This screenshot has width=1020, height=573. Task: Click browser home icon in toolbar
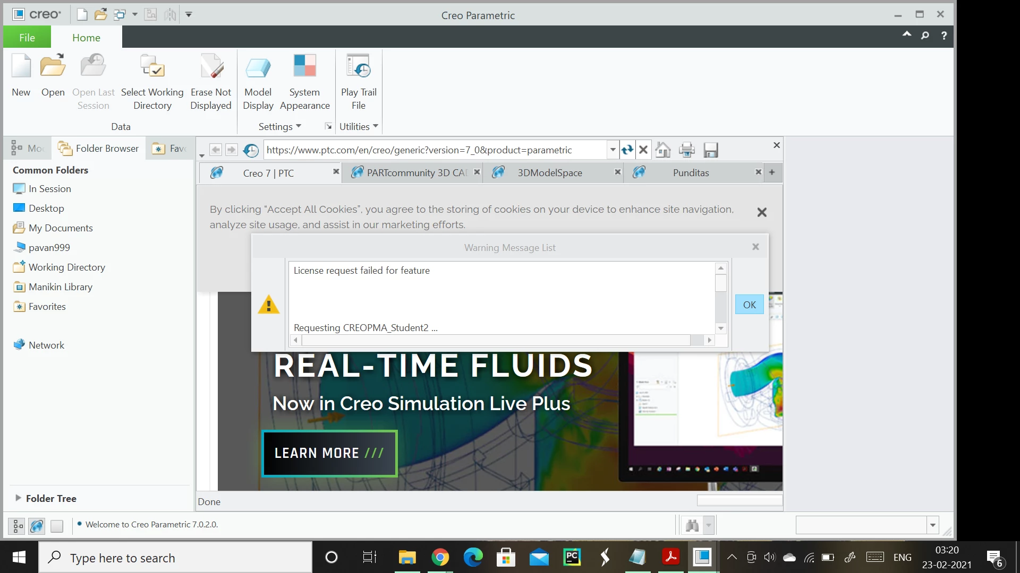point(662,150)
